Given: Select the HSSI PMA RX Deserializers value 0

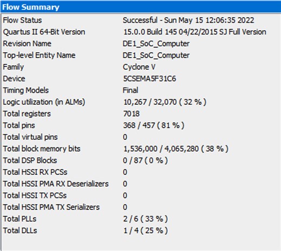Looking at the screenshot, I should point(125,184).
